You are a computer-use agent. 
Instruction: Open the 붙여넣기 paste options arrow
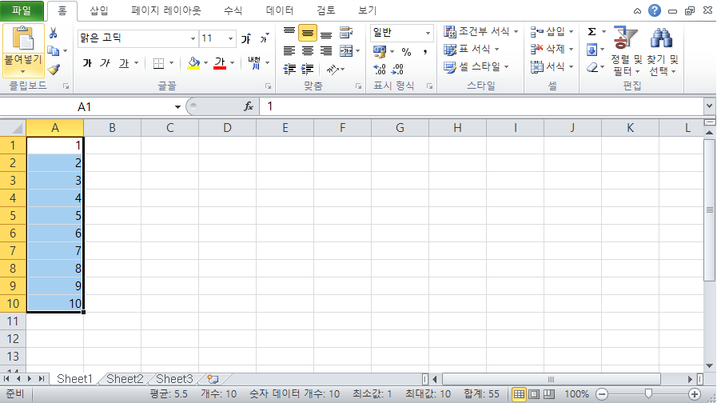[23, 72]
